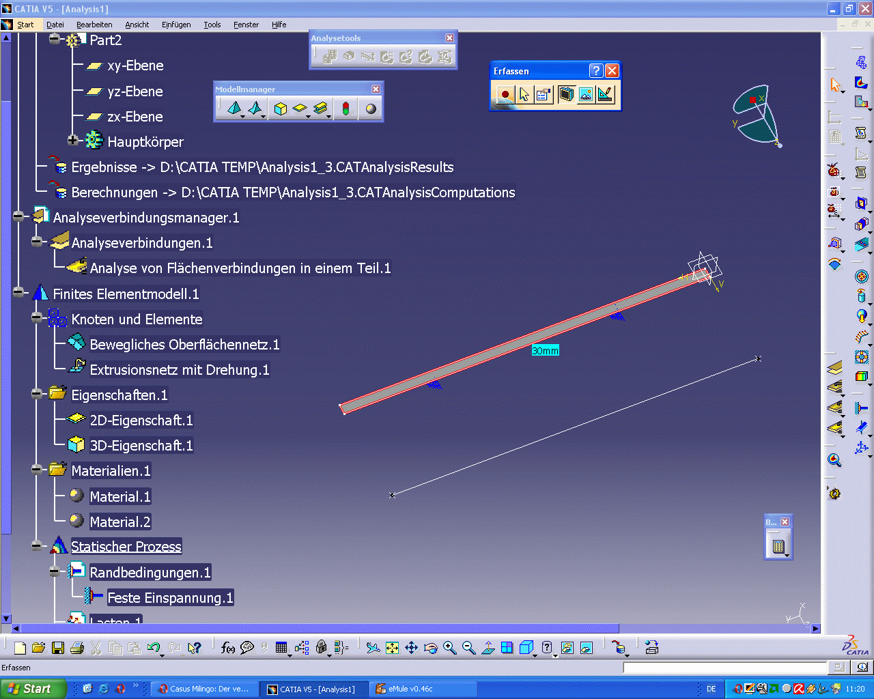Click the Zoom Out magnifier icon
This screenshot has height=699, width=874.
point(468,648)
